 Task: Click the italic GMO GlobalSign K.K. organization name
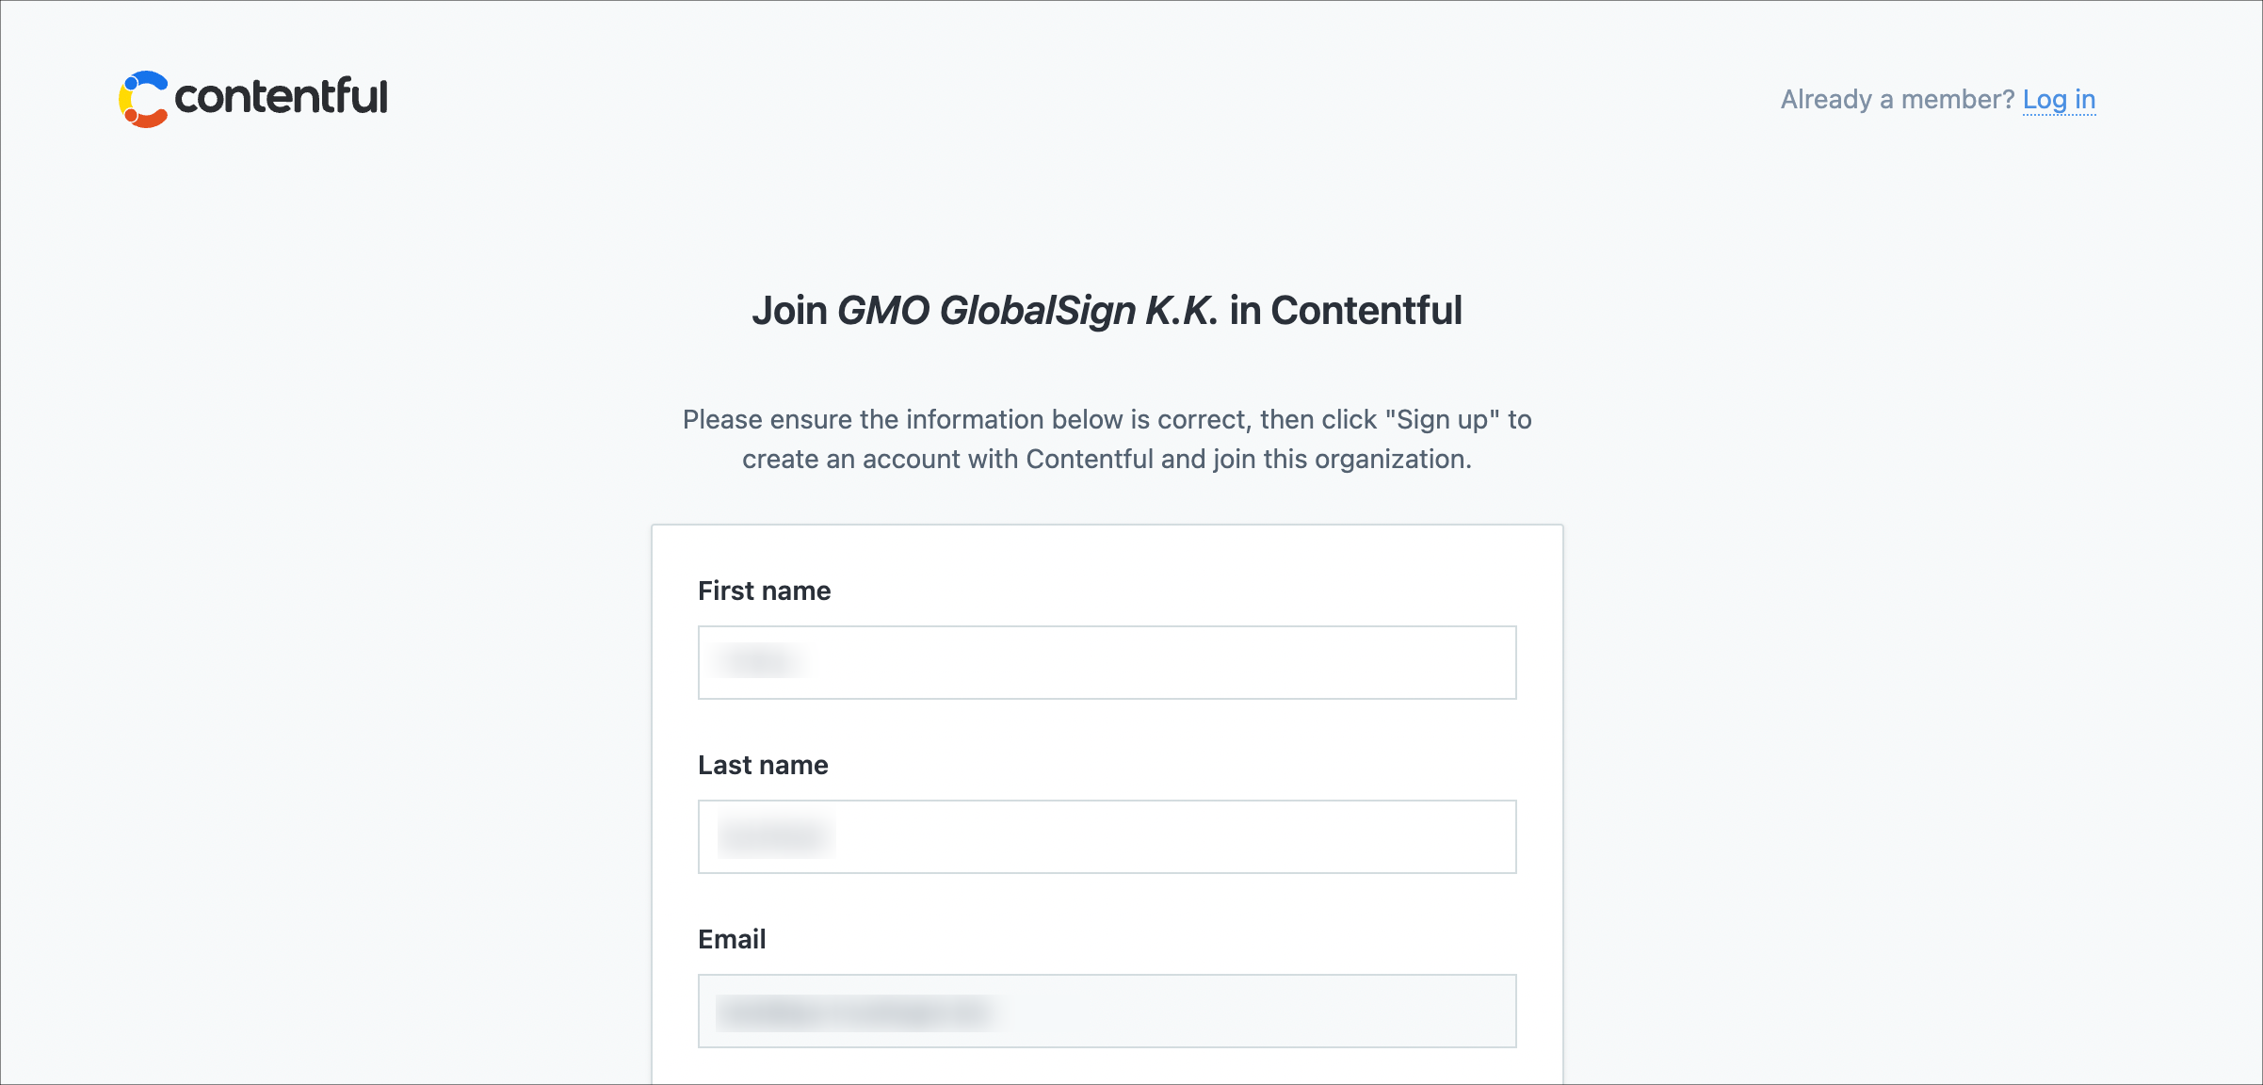pos(1026,311)
